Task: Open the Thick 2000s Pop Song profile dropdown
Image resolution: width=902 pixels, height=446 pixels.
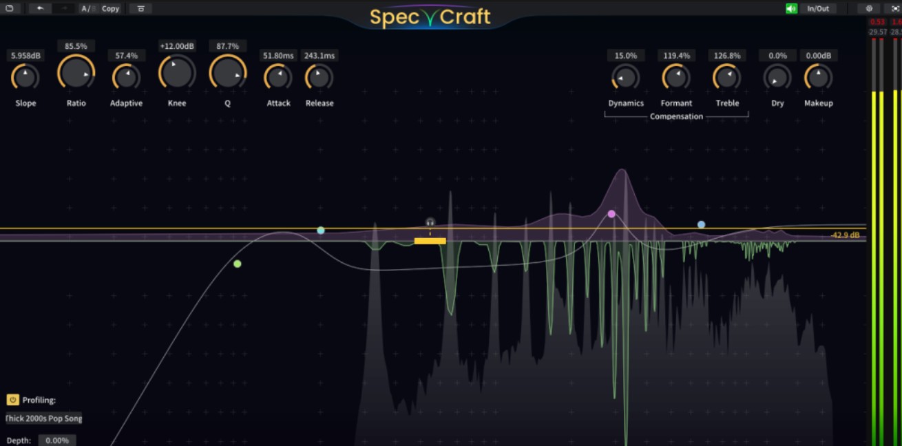Action: click(43, 418)
